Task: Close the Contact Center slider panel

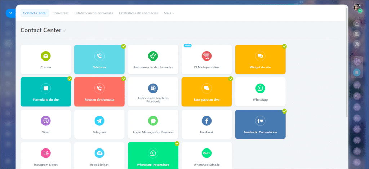Action: click(x=10, y=13)
